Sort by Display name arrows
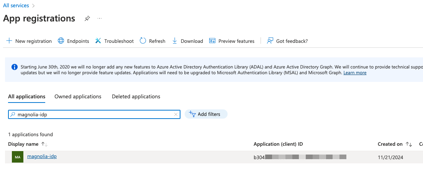This screenshot has width=423, height=171. pos(44,144)
